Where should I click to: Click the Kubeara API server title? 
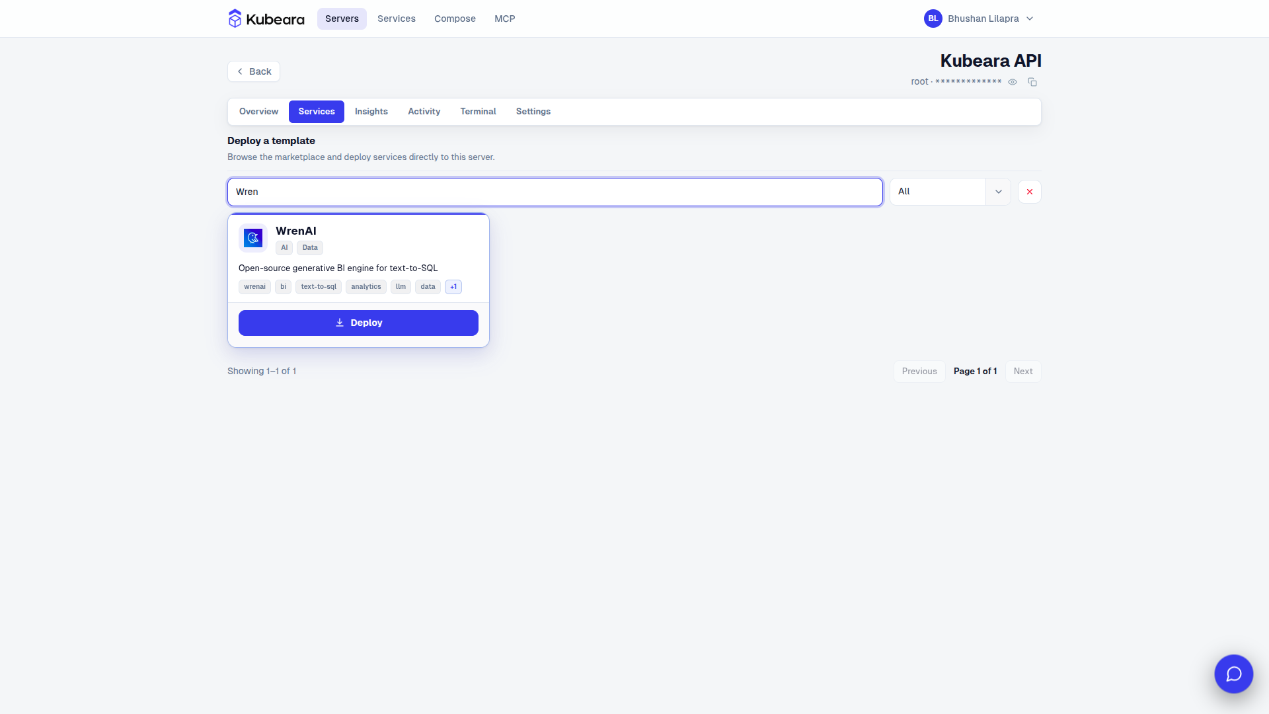[x=991, y=61]
